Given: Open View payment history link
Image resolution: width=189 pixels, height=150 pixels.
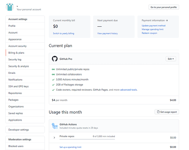Looking at the screenshot, I should tap(107, 34).
